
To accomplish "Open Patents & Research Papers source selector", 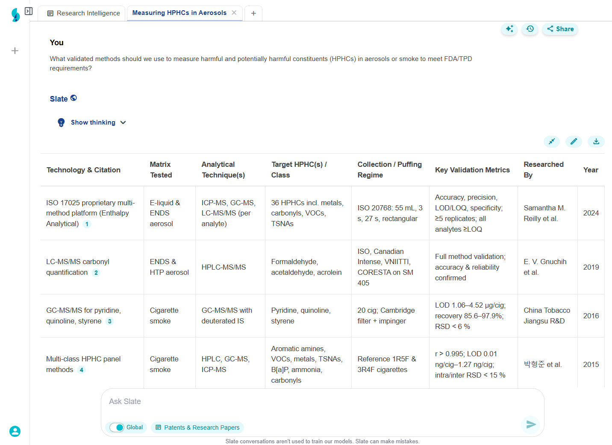I will pyautogui.click(x=197, y=428).
